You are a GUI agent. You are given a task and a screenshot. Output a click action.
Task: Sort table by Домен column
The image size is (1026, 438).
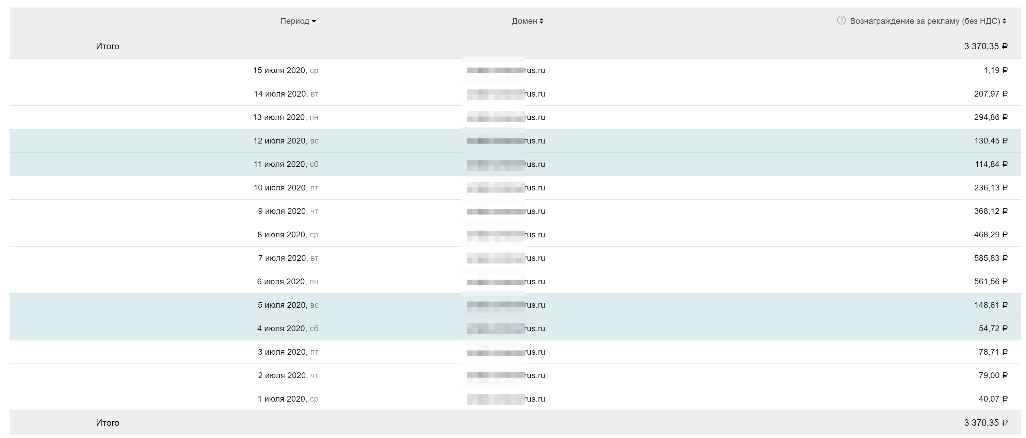tap(527, 21)
